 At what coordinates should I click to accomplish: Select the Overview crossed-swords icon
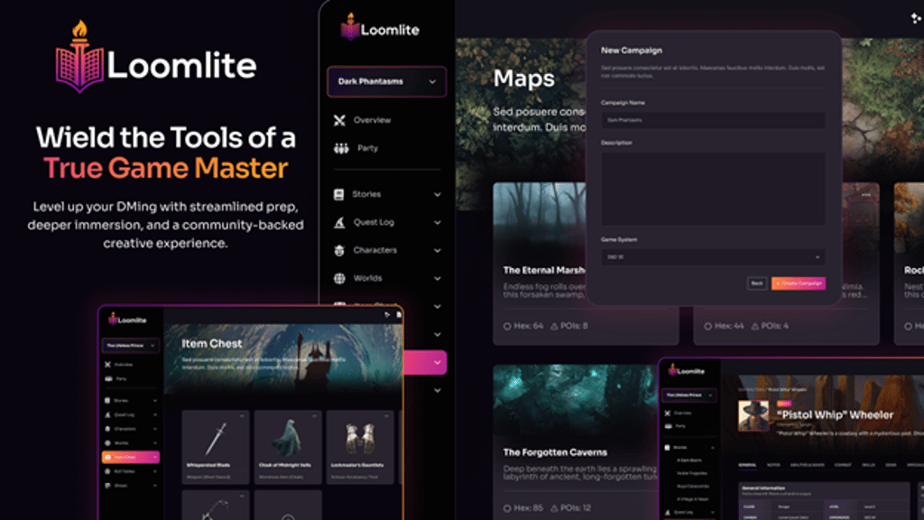pos(340,119)
